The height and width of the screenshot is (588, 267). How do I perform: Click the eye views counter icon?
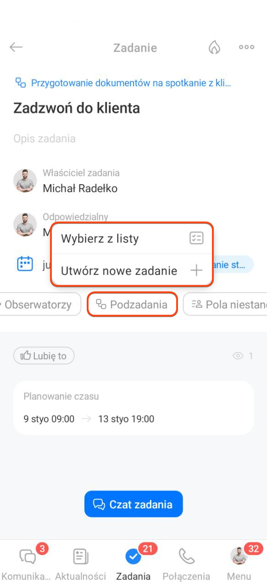click(x=238, y=356)
